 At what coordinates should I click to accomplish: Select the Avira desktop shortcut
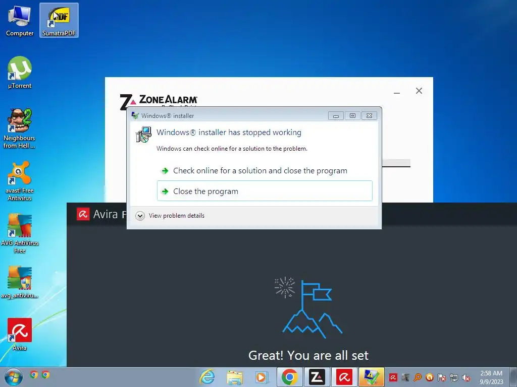pyautogui.click(x=20, y=335)
